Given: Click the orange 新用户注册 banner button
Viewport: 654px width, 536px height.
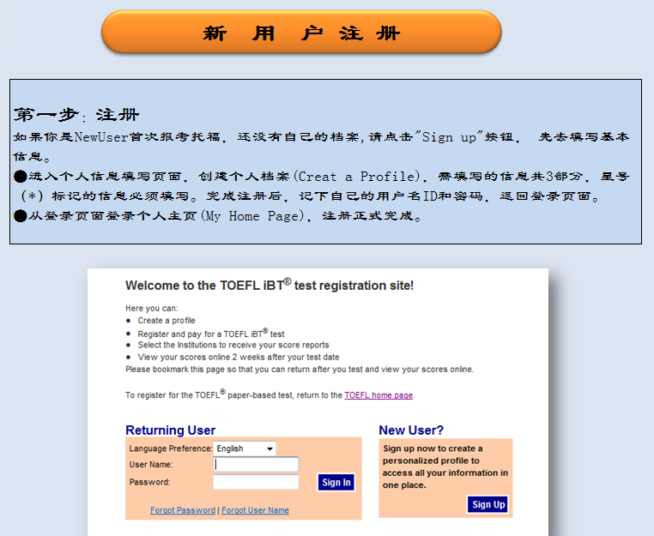Looking at the screenshot, I should coord(301,33).
